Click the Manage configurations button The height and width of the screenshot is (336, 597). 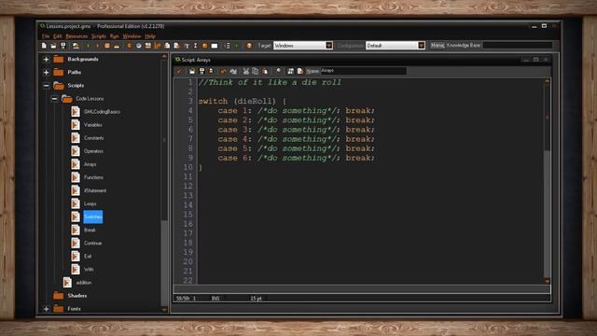pos(437,46)
